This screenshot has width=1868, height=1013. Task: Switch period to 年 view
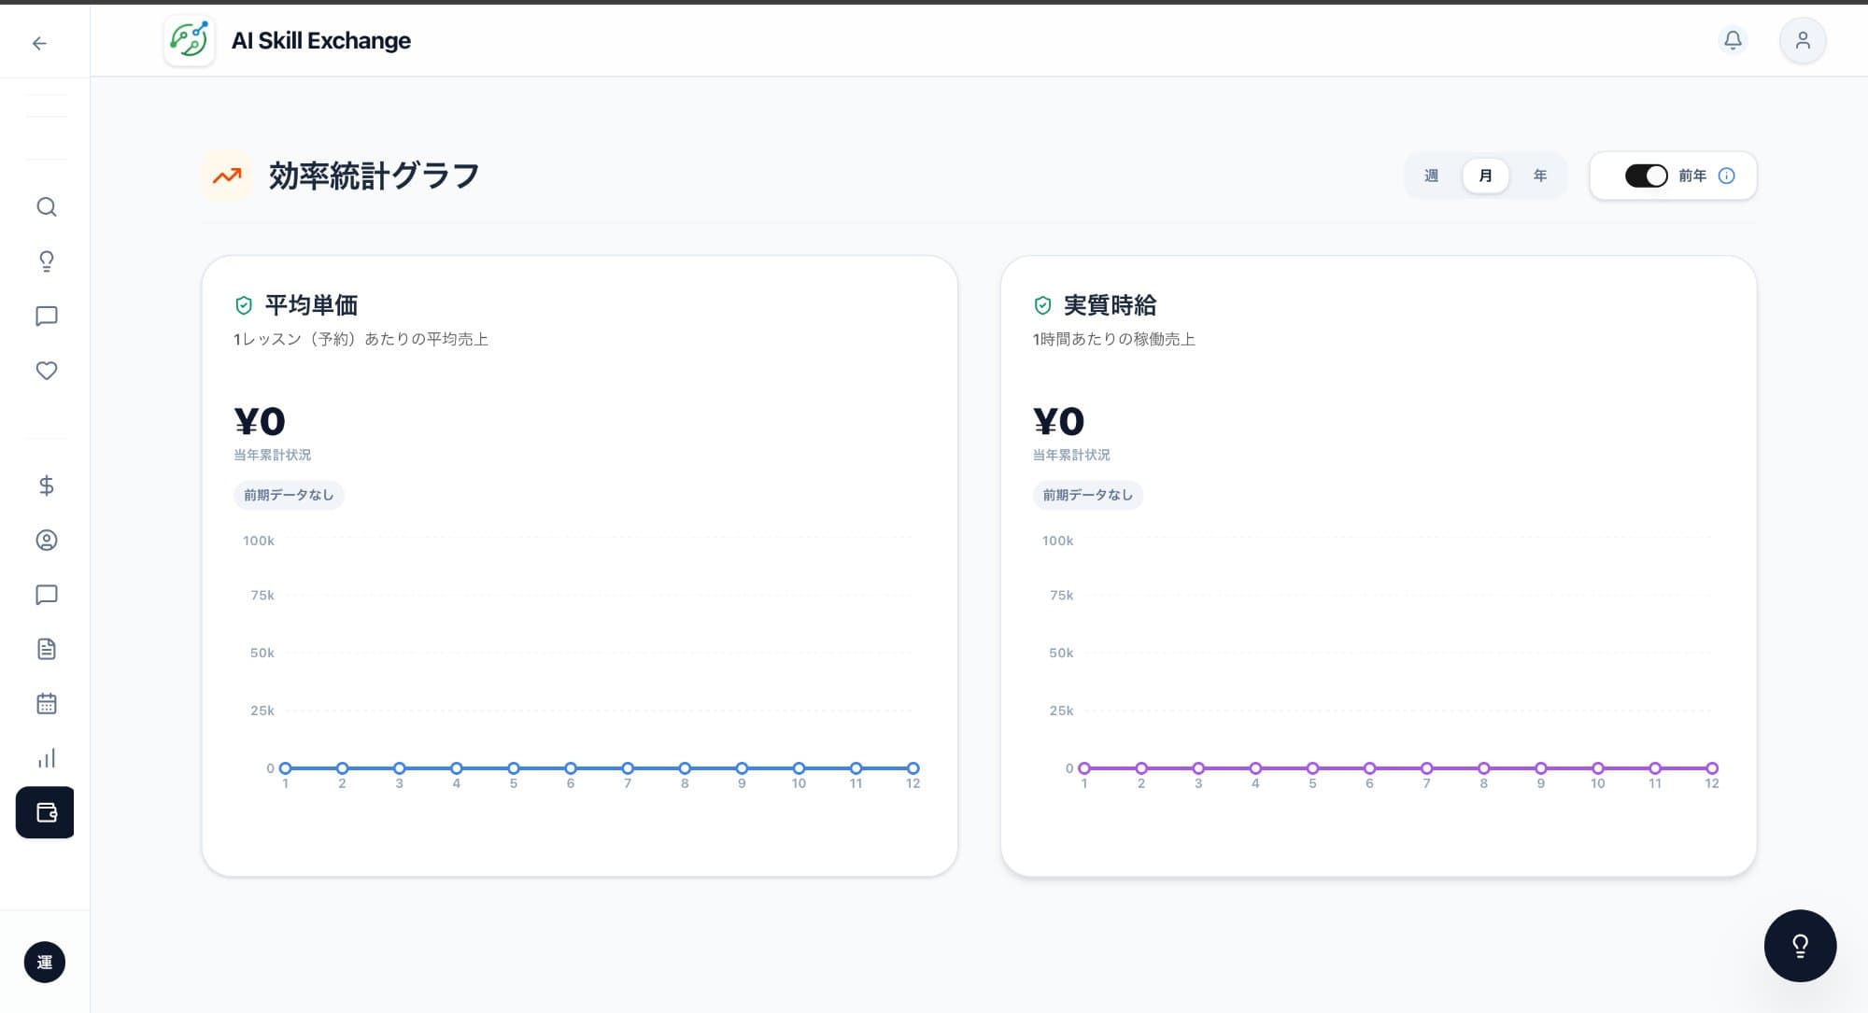point(1539,176)
